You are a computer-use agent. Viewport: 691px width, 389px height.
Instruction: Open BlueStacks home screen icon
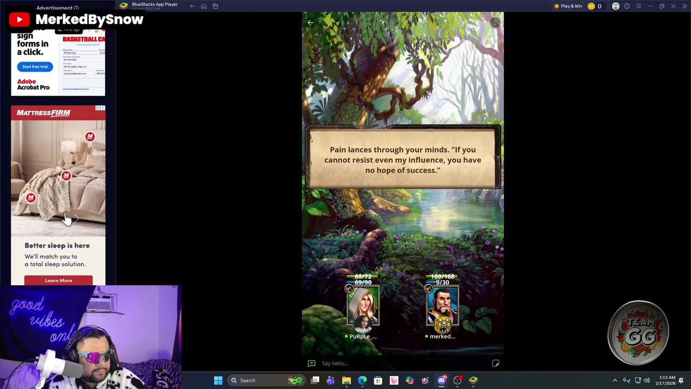coord(204,6)
